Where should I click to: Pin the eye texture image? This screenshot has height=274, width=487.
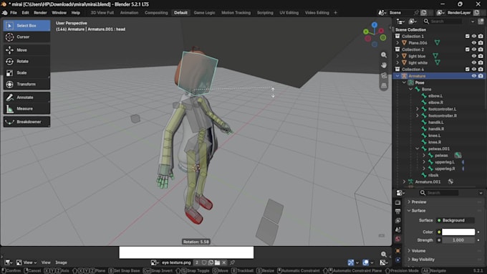click(232, 263)
